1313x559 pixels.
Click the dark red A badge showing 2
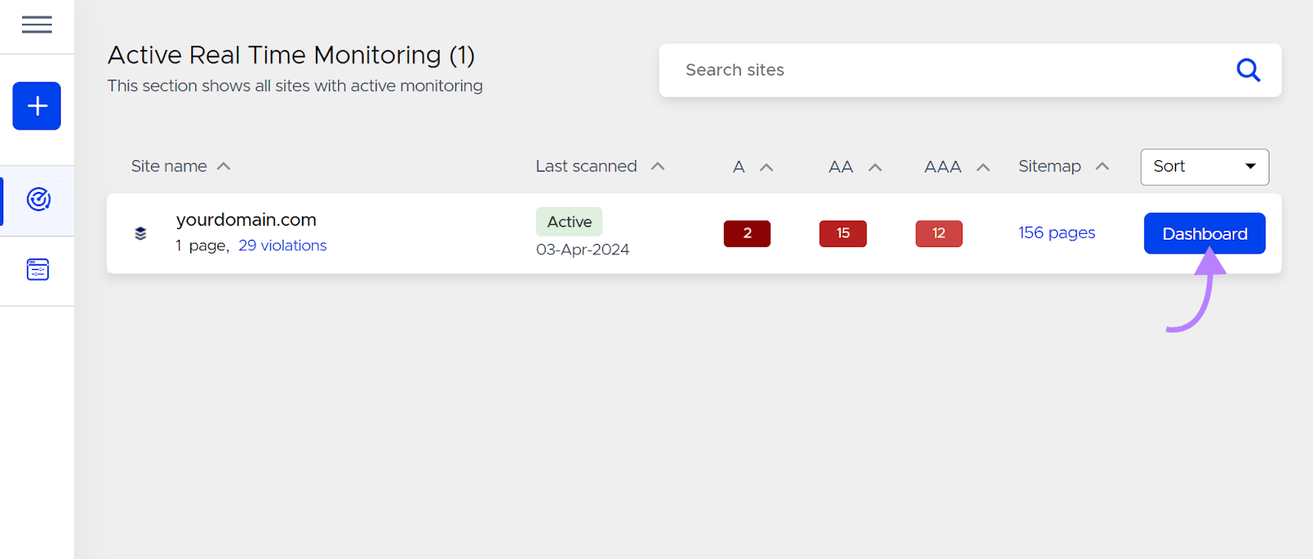pos(747,233)
